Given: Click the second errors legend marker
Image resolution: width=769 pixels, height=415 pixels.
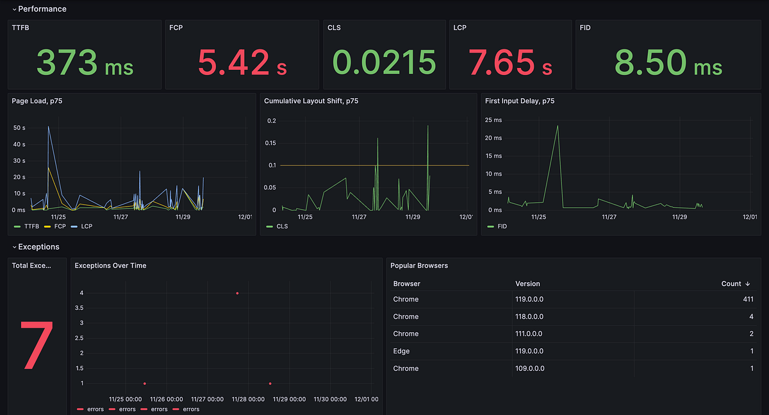Looking at the screenshot, I should click(x=112, y=409).
